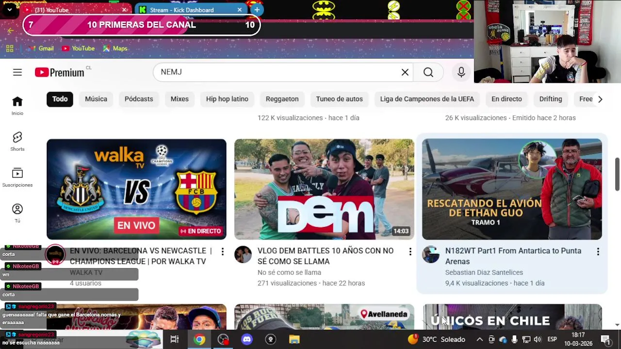Screen dimensions: 621x349
Task: Click the DEM Battles channel avatar
Action: pos(243,254)
